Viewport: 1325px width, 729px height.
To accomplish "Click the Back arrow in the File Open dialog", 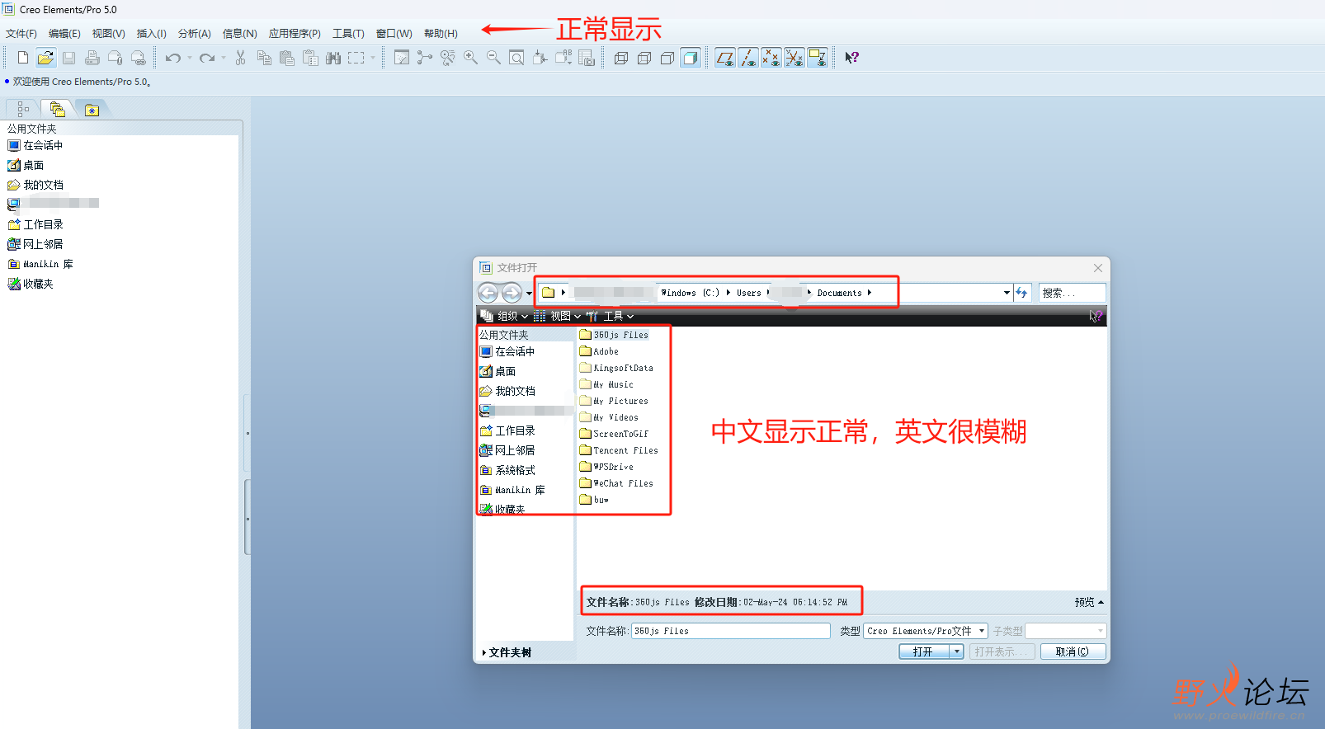I will point(488,293).
